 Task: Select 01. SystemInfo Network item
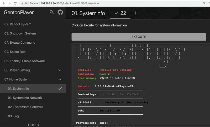point(25,98)
